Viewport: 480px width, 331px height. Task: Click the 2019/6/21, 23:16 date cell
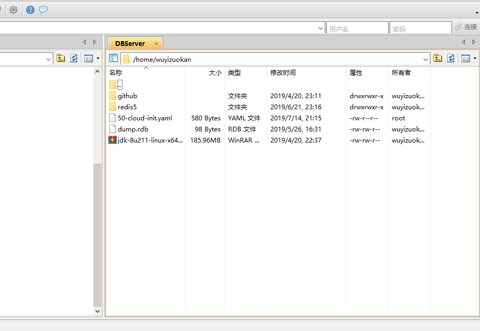296,107
